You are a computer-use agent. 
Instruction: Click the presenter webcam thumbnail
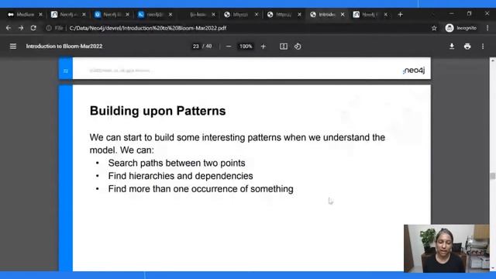[446, 248]
